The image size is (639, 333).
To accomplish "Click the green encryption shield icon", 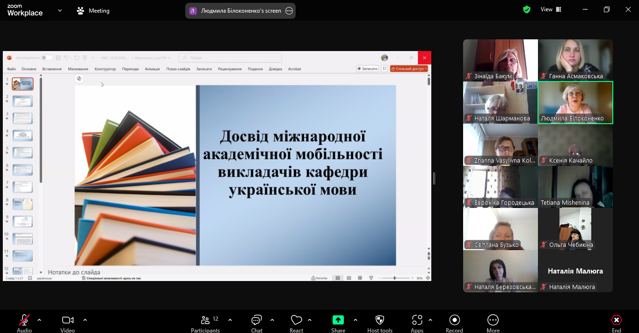I will point(527,10).
